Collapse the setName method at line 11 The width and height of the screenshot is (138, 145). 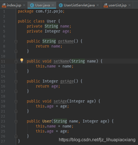click(16, 62)
